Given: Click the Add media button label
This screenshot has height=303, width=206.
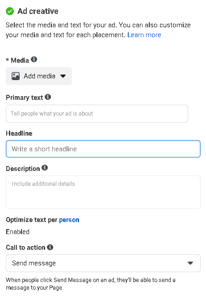Looking at the screenshot, I should click(39, 76).
